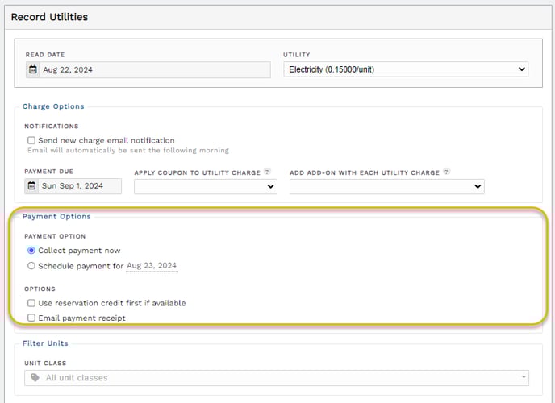Click the Aug 23, 2024 scheduled date link

click(152, 266)
